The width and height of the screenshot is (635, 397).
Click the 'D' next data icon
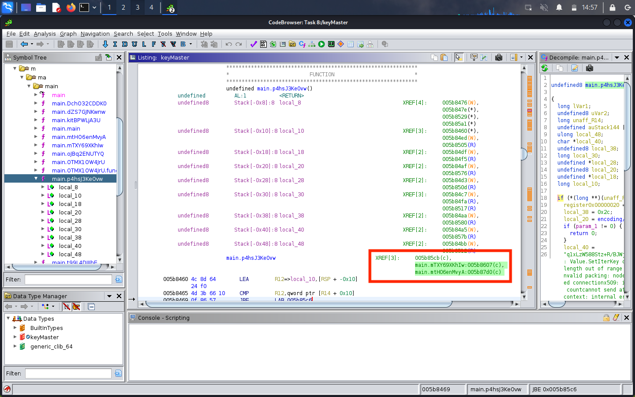[125, 44]
